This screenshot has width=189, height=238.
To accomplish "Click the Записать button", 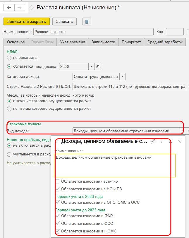I will pyautogui.click(x=64, y=22).
